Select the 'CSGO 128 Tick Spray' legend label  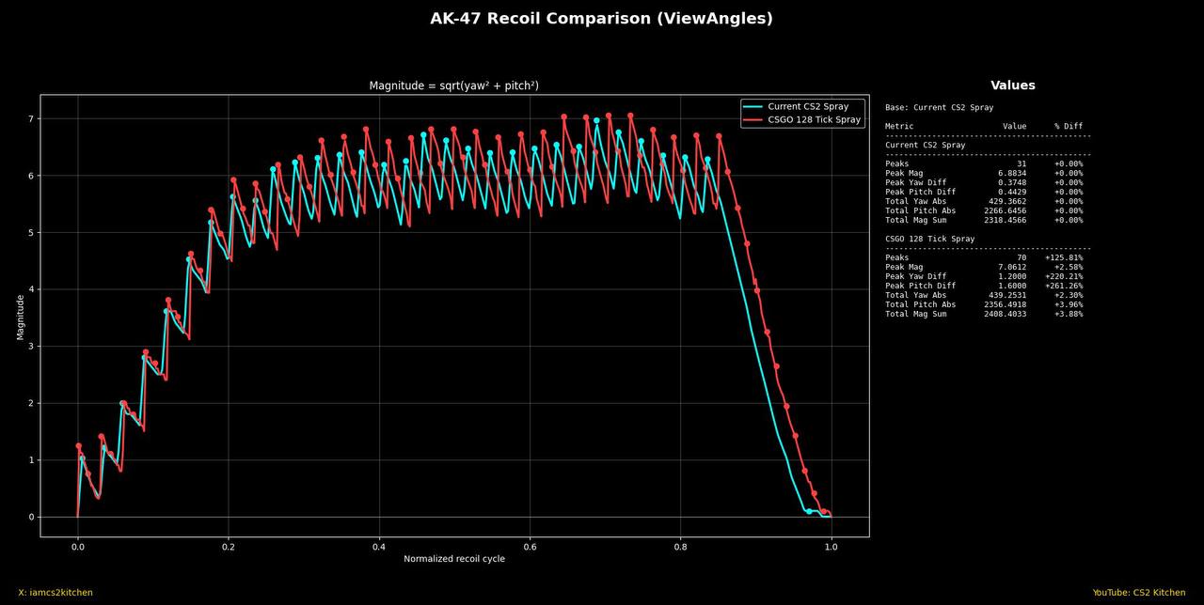[x=815, y=120]
